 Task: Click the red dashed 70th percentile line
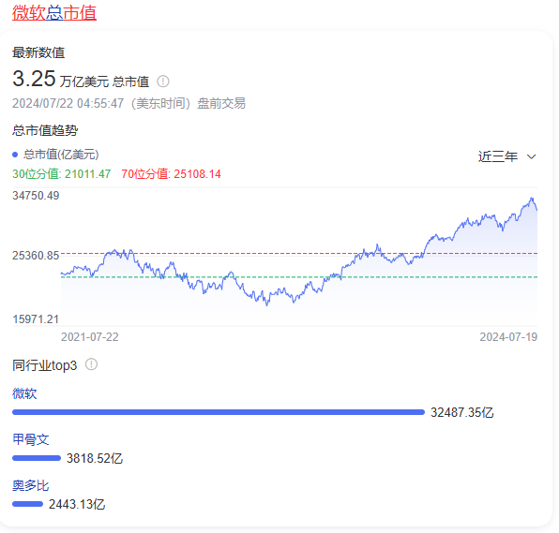pyautogui.click(x=299, y=254)
